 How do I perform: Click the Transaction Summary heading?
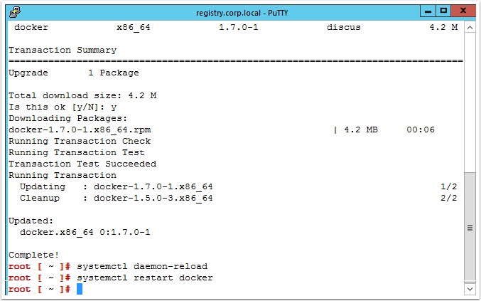click(x=63, y=50)
